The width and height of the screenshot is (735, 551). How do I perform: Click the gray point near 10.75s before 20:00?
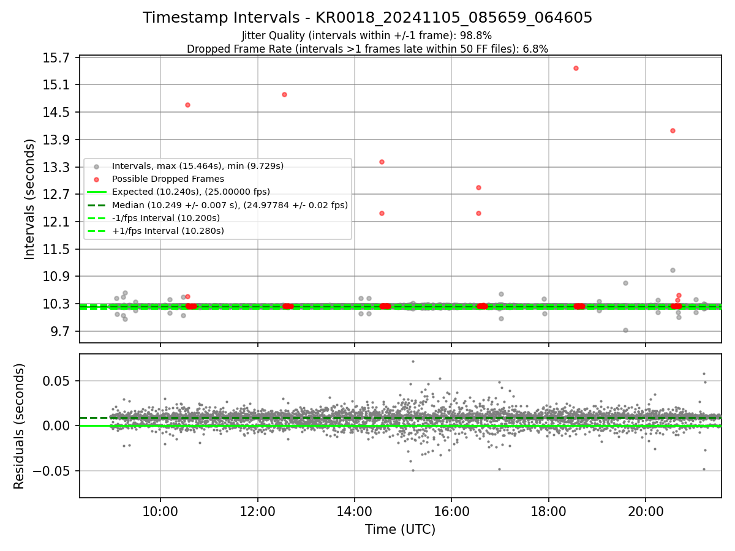click(625, 283)
